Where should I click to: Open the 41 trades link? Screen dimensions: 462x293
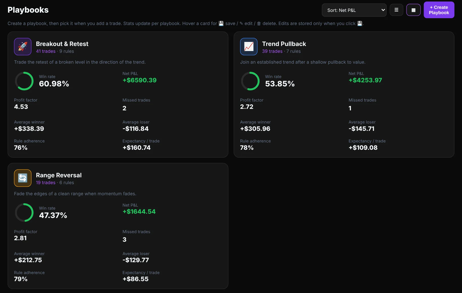click(x=46, y=51)
